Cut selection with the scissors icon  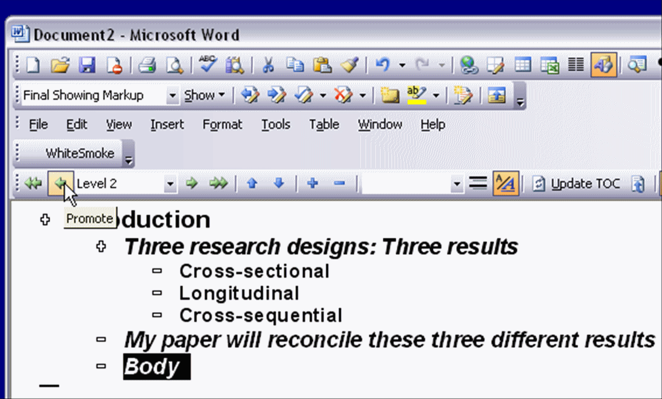coord(268,65)
